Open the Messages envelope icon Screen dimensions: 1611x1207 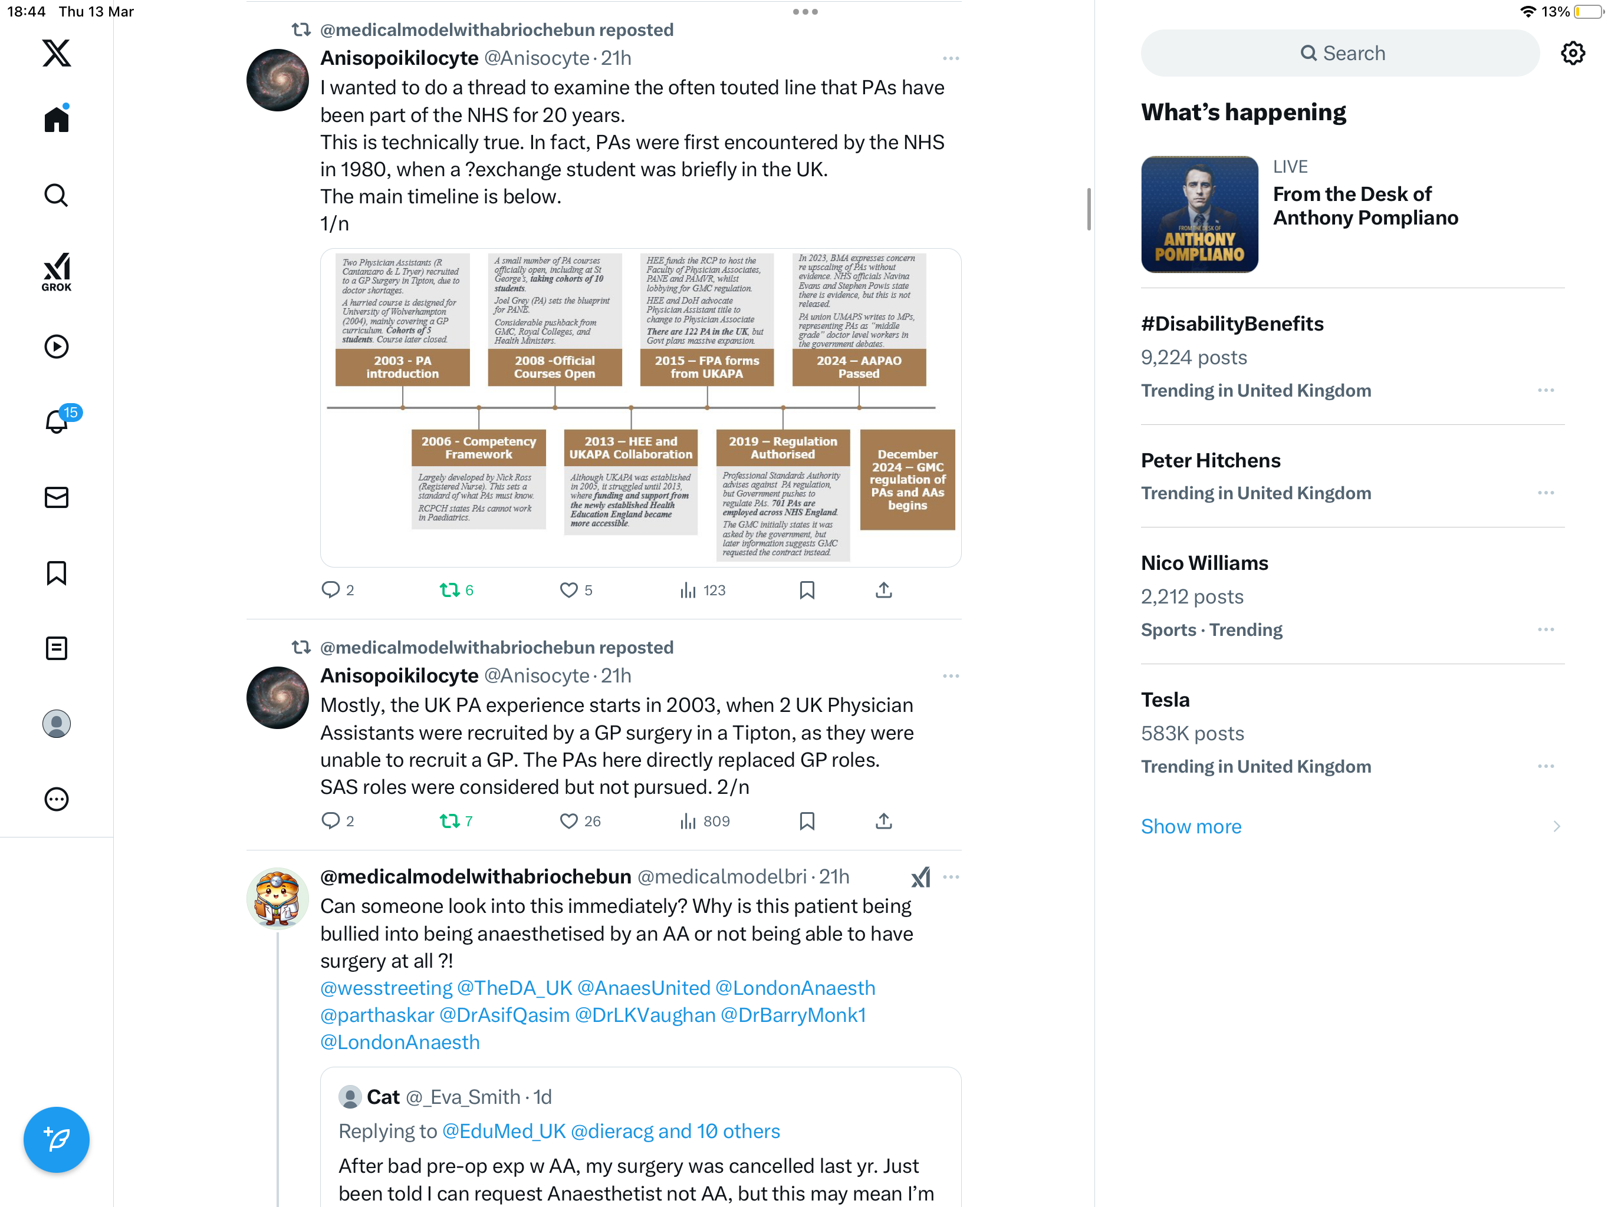click(x=56, y=497)
